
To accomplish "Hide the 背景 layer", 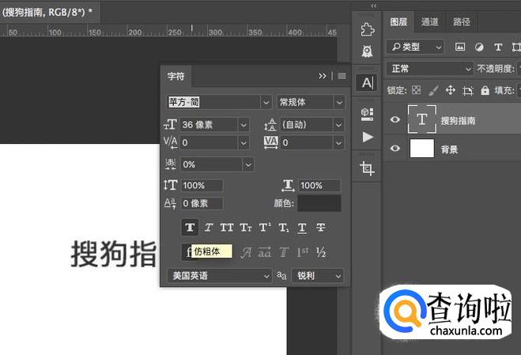I will tap(395, 148).
